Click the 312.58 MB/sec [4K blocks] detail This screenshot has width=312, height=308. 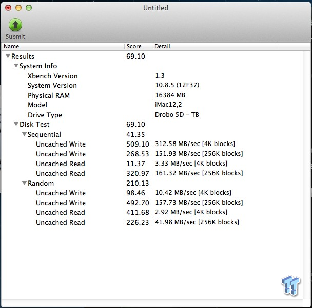[x=195, y=144]
